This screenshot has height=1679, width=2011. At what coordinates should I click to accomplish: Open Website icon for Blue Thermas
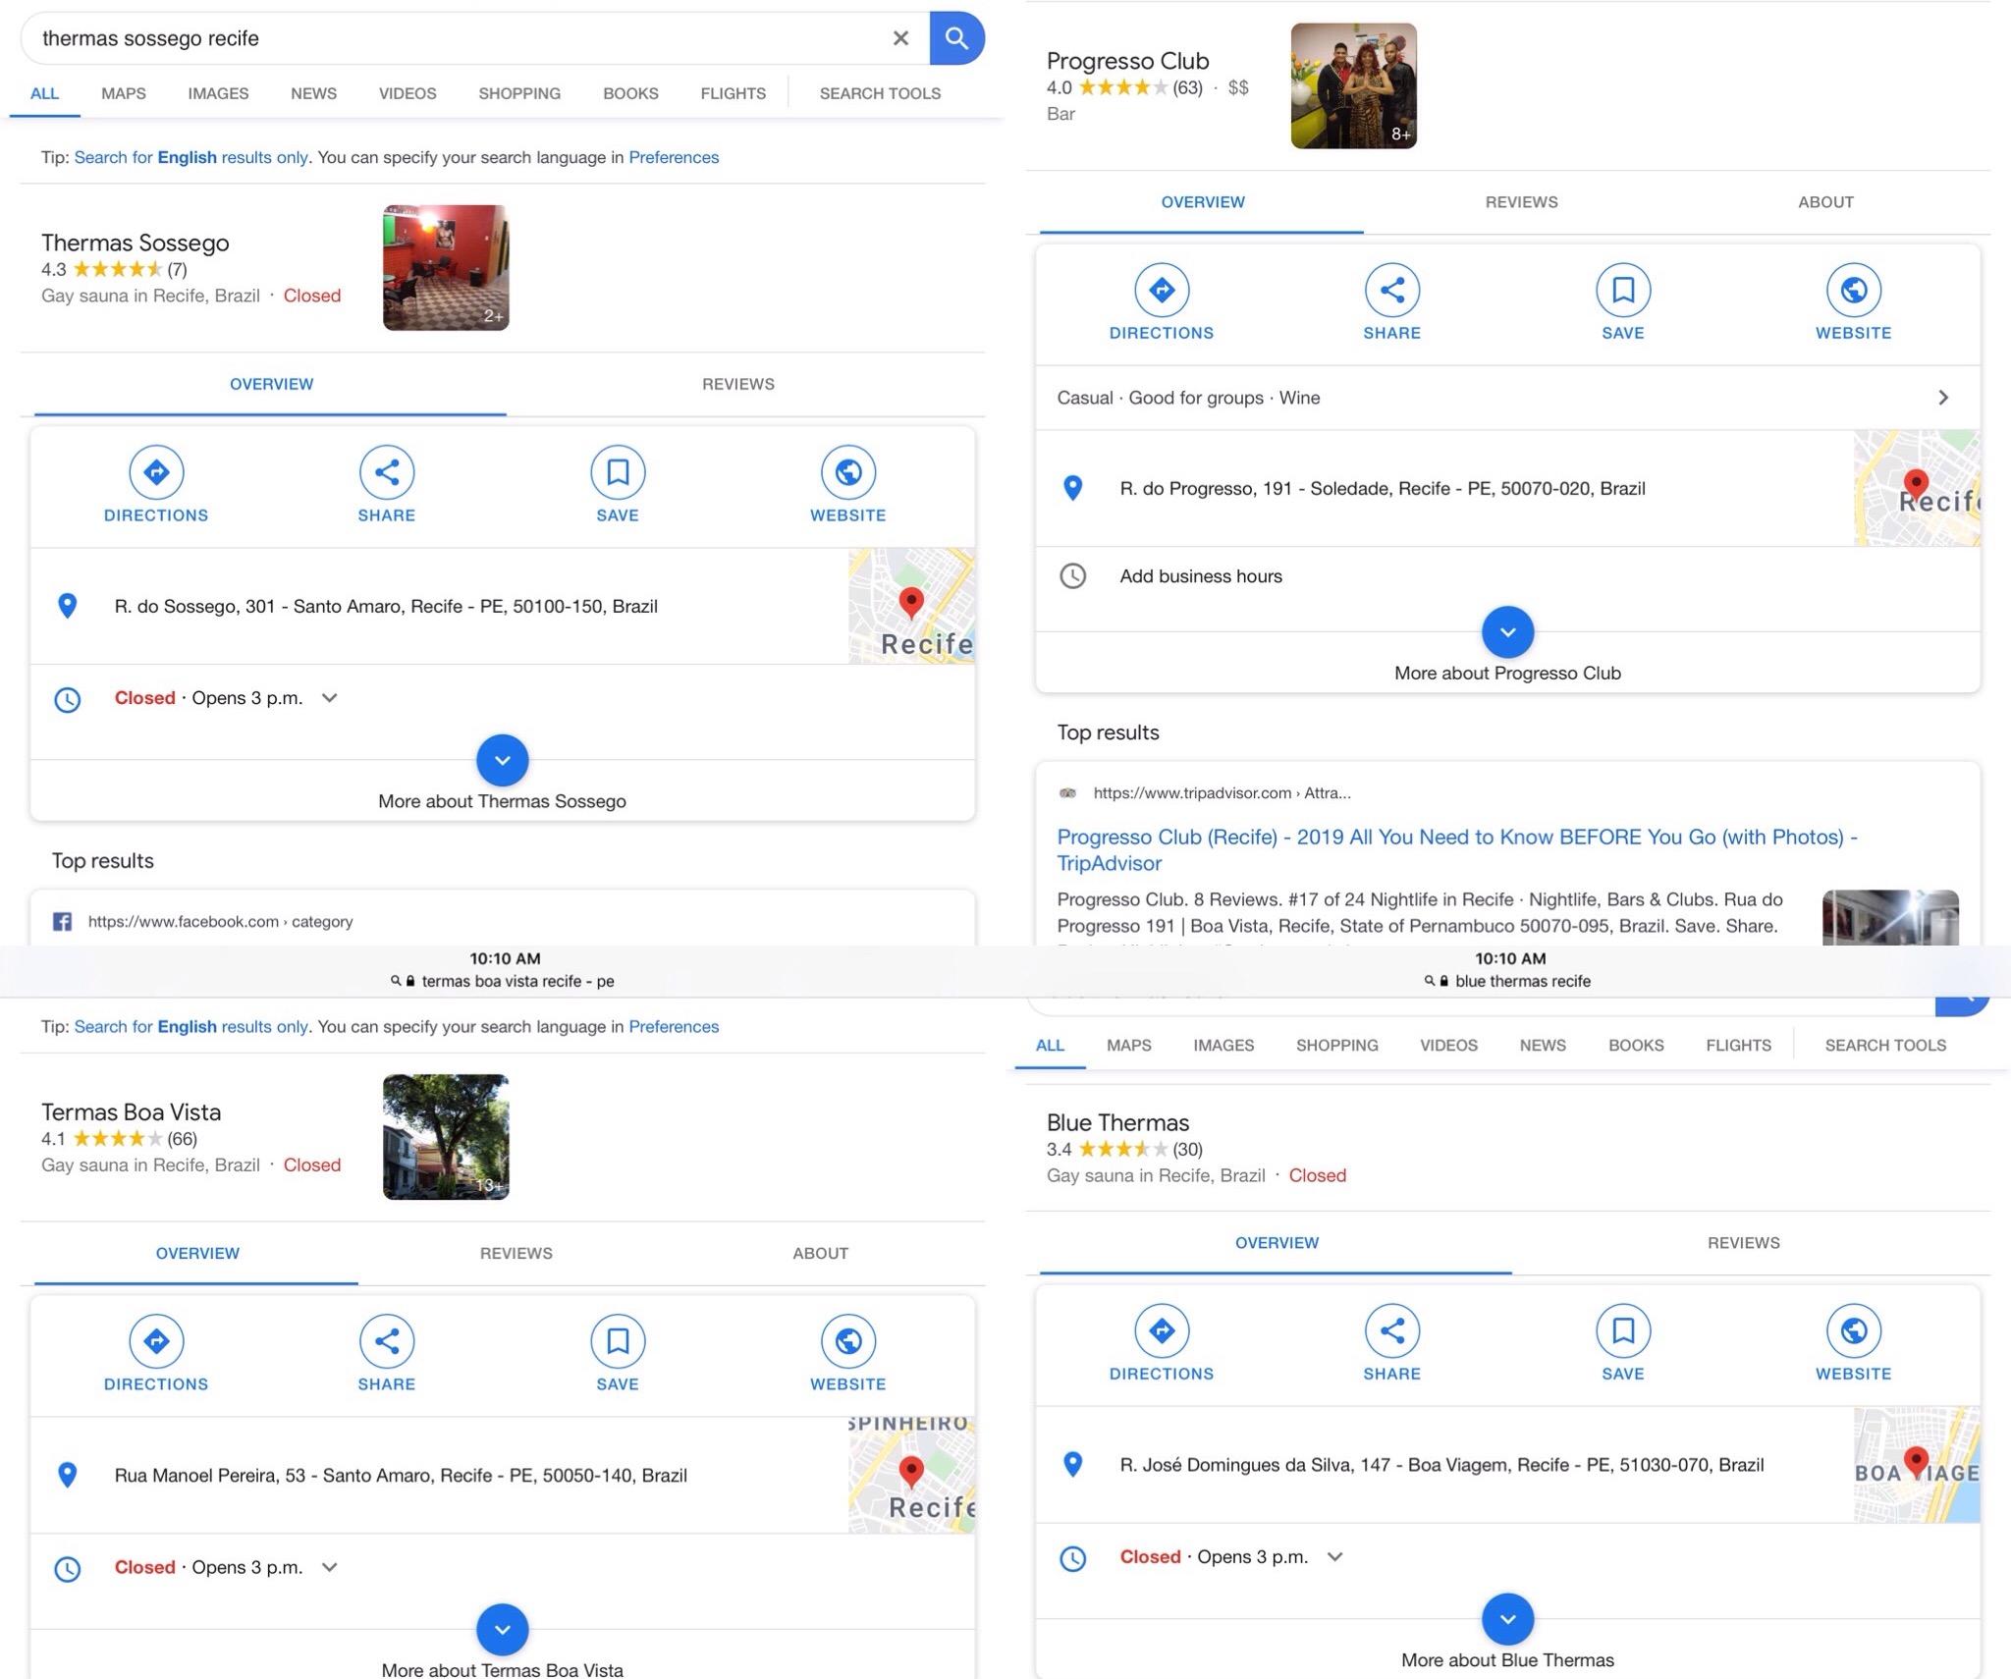pos(1854,1331)
